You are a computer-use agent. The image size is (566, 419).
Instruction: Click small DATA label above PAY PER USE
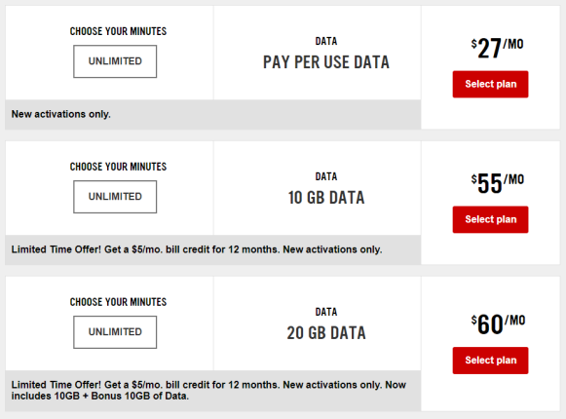click(x=326, y=41)
